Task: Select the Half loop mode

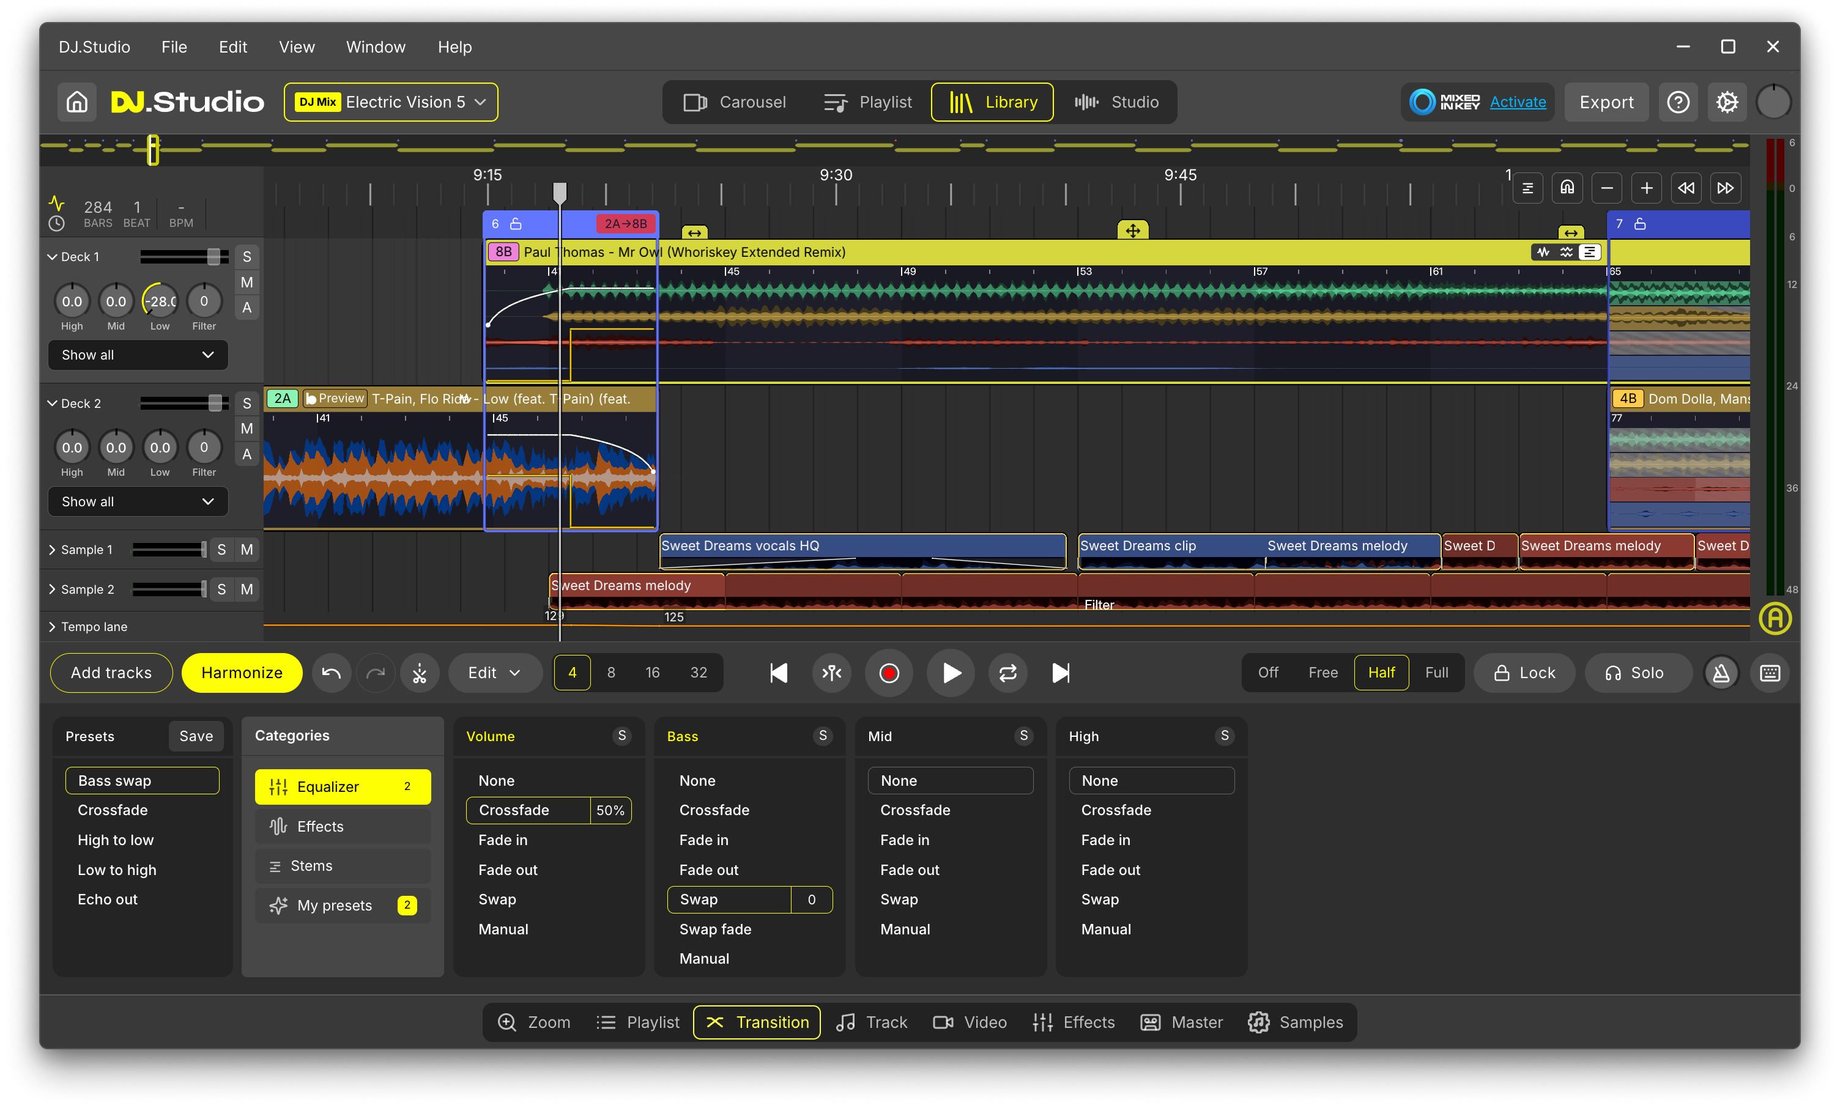Action: tap(1381, 673)
